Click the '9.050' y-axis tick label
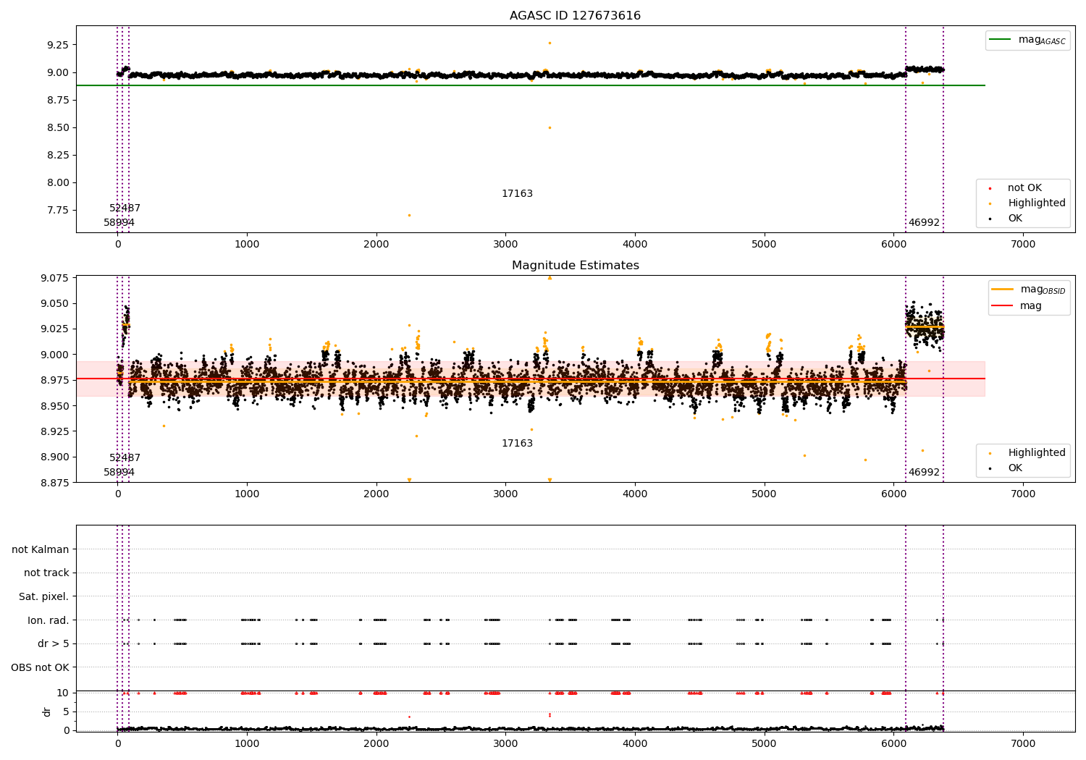This screenshot has width=1086, height=760. point(55,303)
